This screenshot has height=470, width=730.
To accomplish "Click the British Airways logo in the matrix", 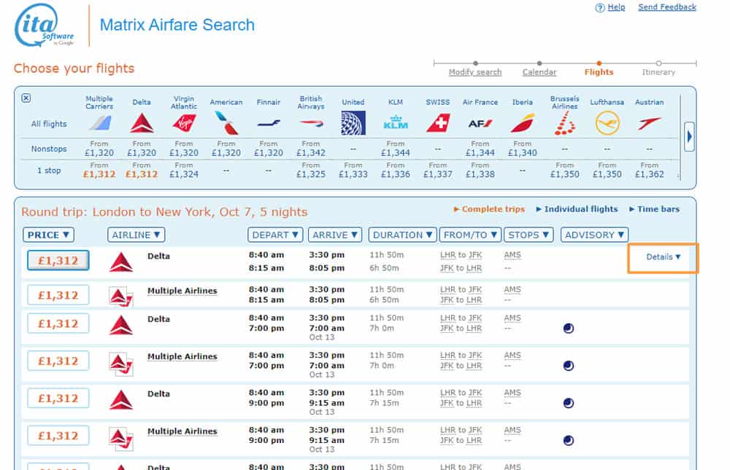I will (x=311, y=123).
